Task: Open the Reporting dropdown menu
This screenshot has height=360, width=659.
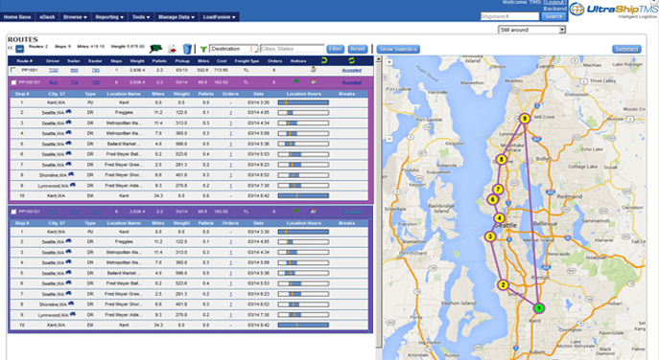Action: coord(109,17)
